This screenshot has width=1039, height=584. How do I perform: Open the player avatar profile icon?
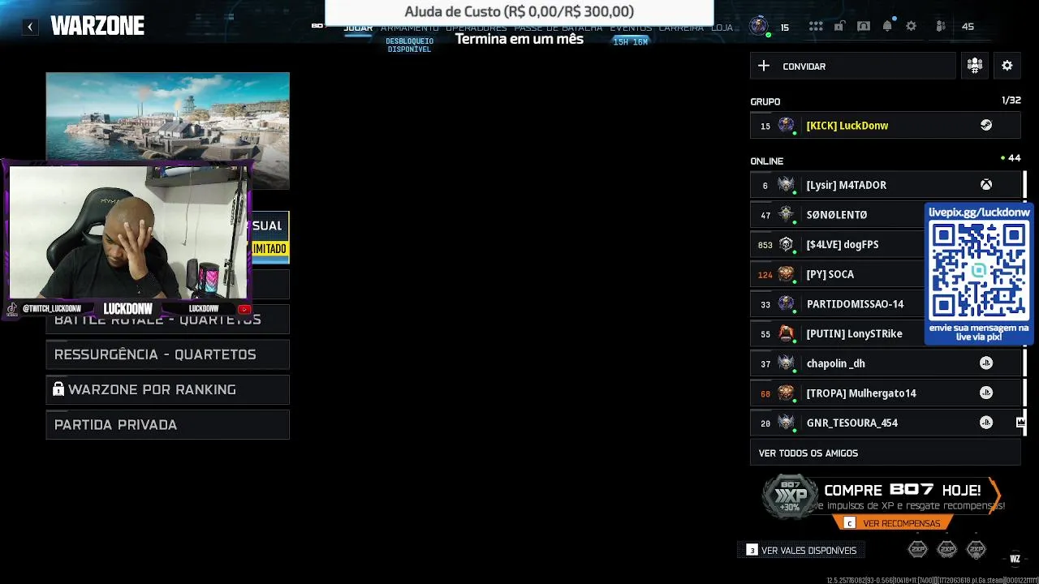click(x=758, y=26)
